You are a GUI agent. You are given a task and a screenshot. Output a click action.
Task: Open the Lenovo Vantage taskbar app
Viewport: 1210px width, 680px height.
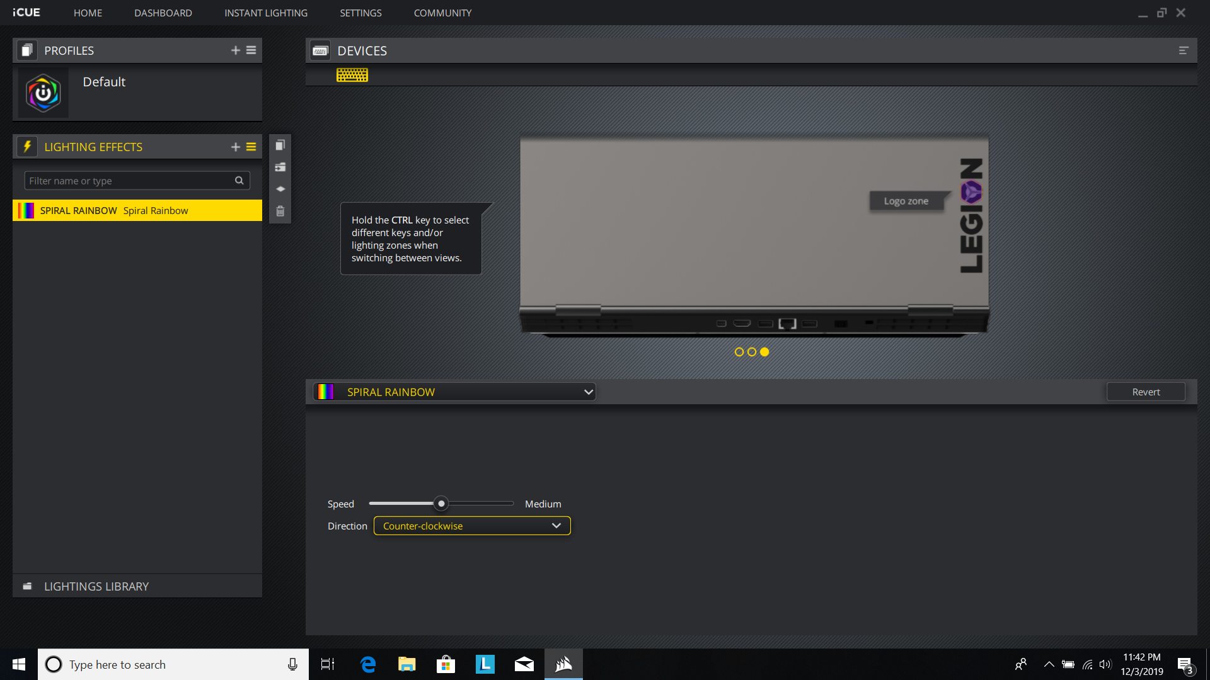pos(485,664)
